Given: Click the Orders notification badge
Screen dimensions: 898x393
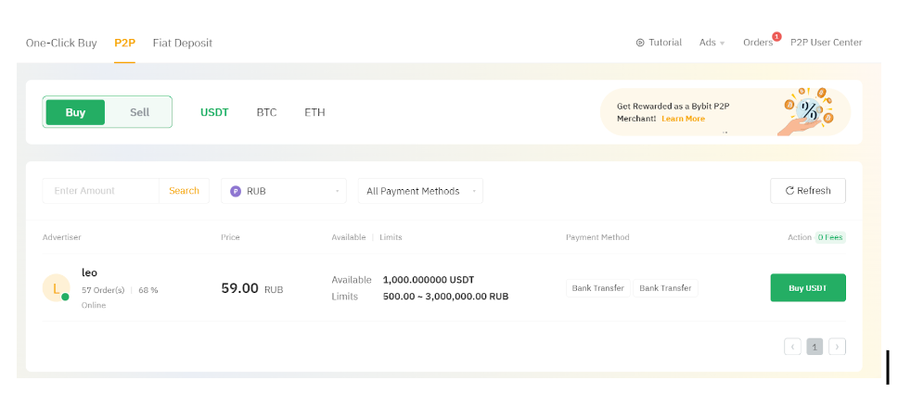Looking at the screenshot, I should point(776,36).
